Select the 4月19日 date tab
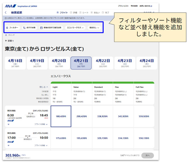 click(37, 63)
